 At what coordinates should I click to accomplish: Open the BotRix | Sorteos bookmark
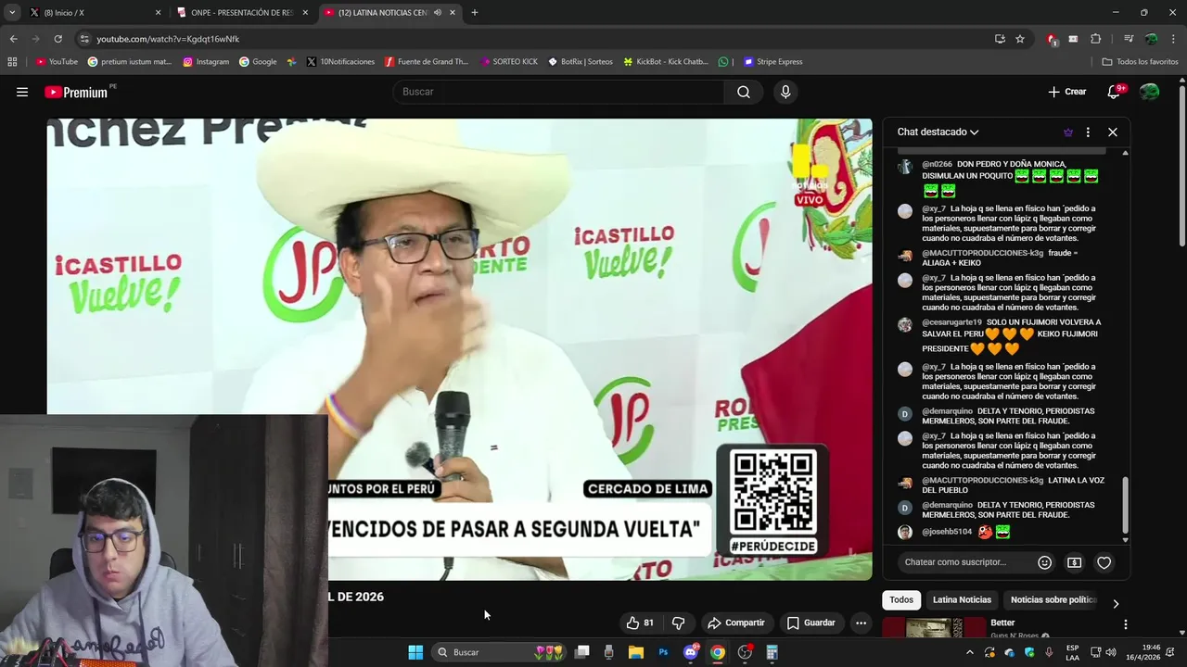point(581,62)
